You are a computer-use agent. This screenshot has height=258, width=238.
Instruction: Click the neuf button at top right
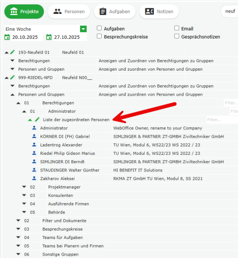click(x=230, y=11)
